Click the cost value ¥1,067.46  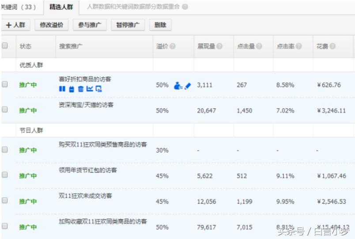[x=332, y=176]
